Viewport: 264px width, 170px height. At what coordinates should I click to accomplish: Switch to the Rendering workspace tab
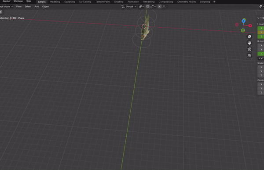[x=149, y=2]
